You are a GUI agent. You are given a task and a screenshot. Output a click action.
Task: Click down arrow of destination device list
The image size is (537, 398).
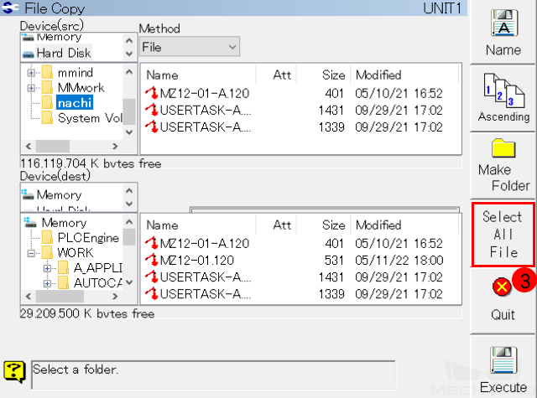tap(129, 204)
